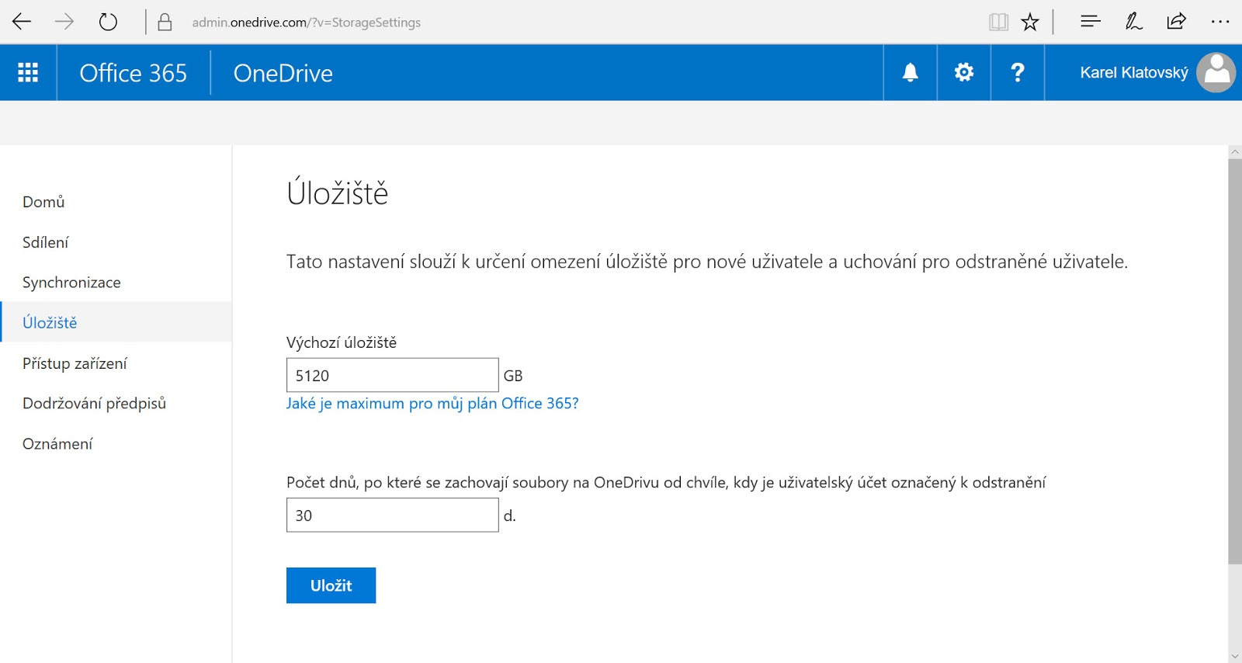Open the browser more options ellipsis
The image size is (1242, 663).
pos(1220,22)
